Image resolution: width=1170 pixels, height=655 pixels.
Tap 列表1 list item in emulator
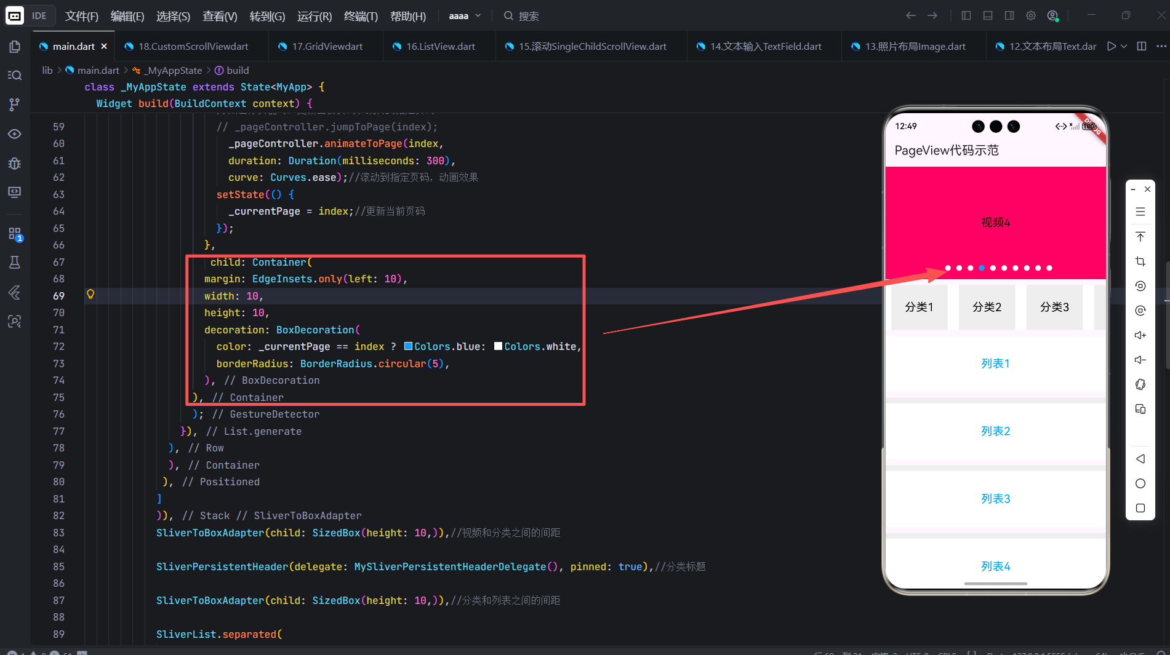click(x=995, y=363)
